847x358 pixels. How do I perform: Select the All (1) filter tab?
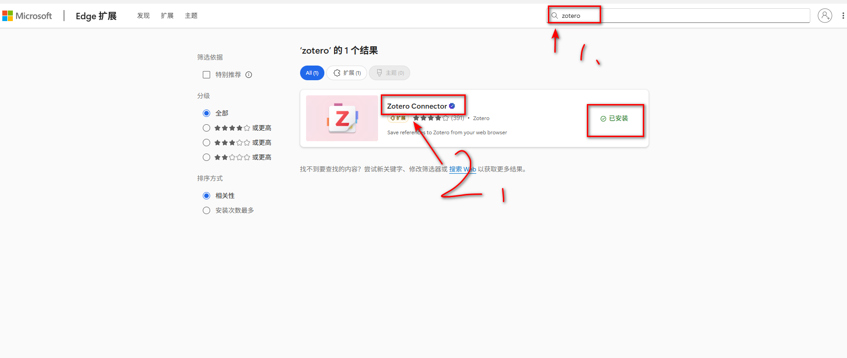[312, 73]
